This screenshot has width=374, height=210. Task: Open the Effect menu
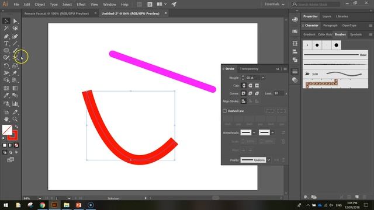81,4
